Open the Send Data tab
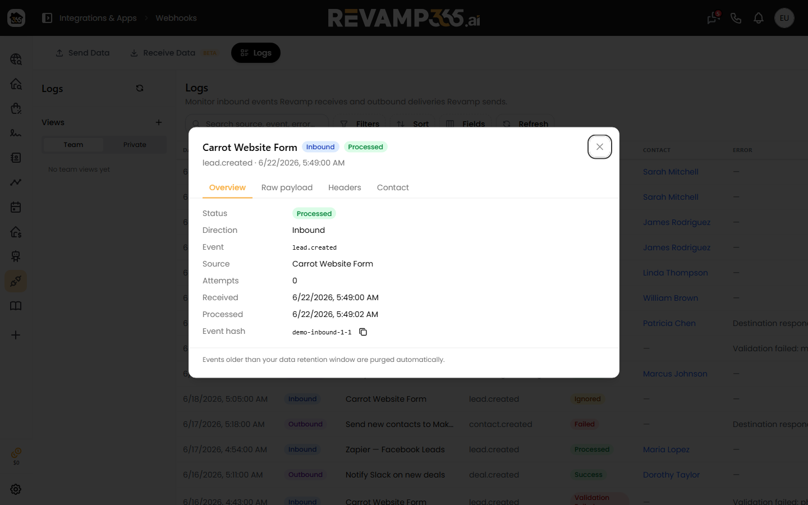Viewport: 808px width, 505px height. pyautogui.click(x=82, y=53)
